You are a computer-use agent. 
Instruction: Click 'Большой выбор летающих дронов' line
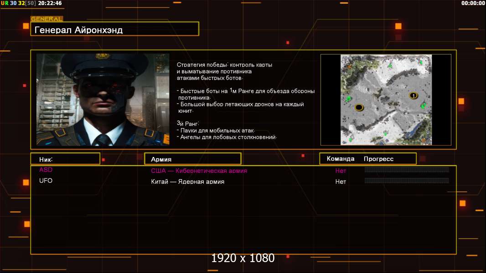[240, 104]
